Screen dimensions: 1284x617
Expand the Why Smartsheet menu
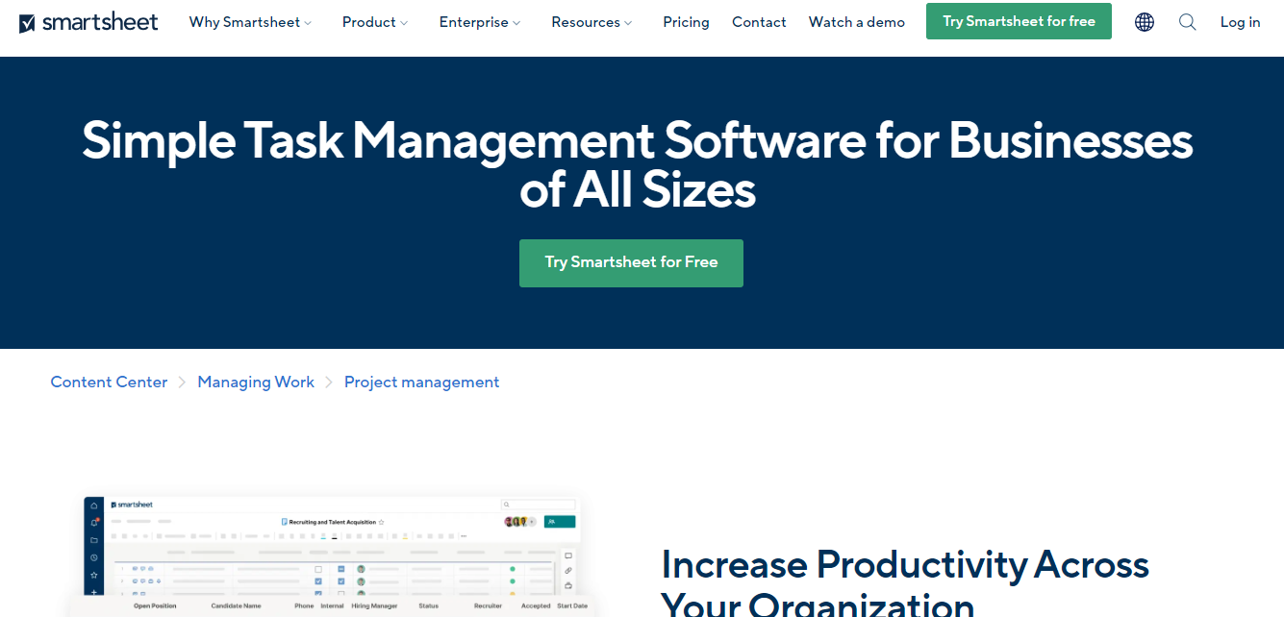(250, 22)
